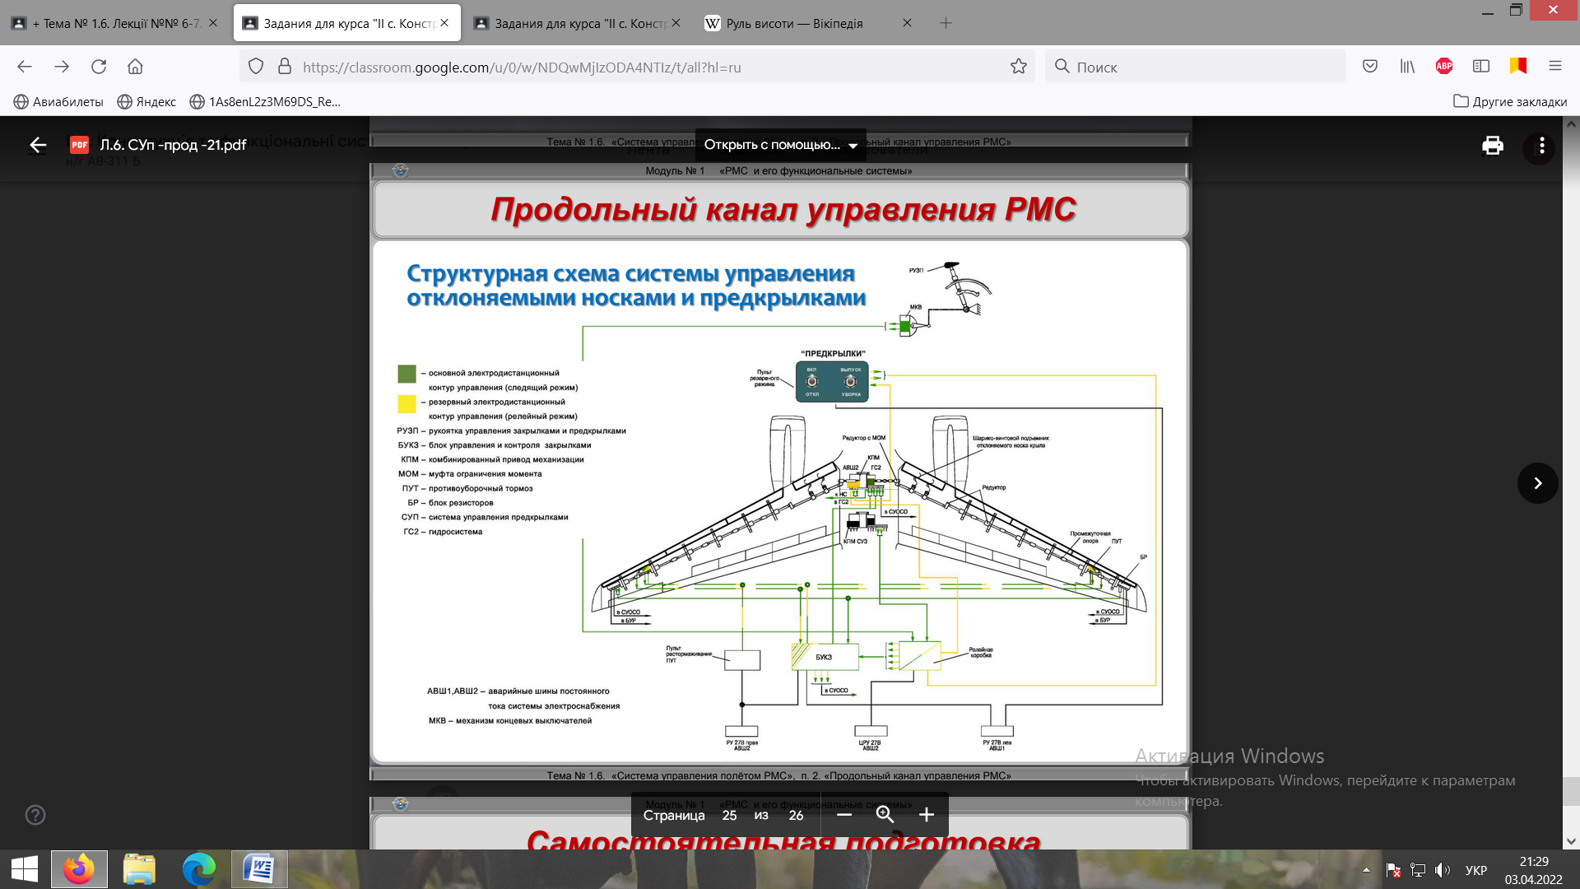Open the Windows Start menu
This screenshot has width=1580, height=889.
tap(25, 869)
